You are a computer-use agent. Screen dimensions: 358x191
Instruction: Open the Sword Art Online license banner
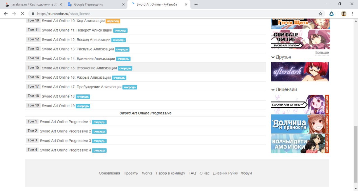pos(300,104)
